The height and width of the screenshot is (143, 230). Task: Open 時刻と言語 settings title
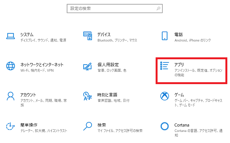click(107, 95)
